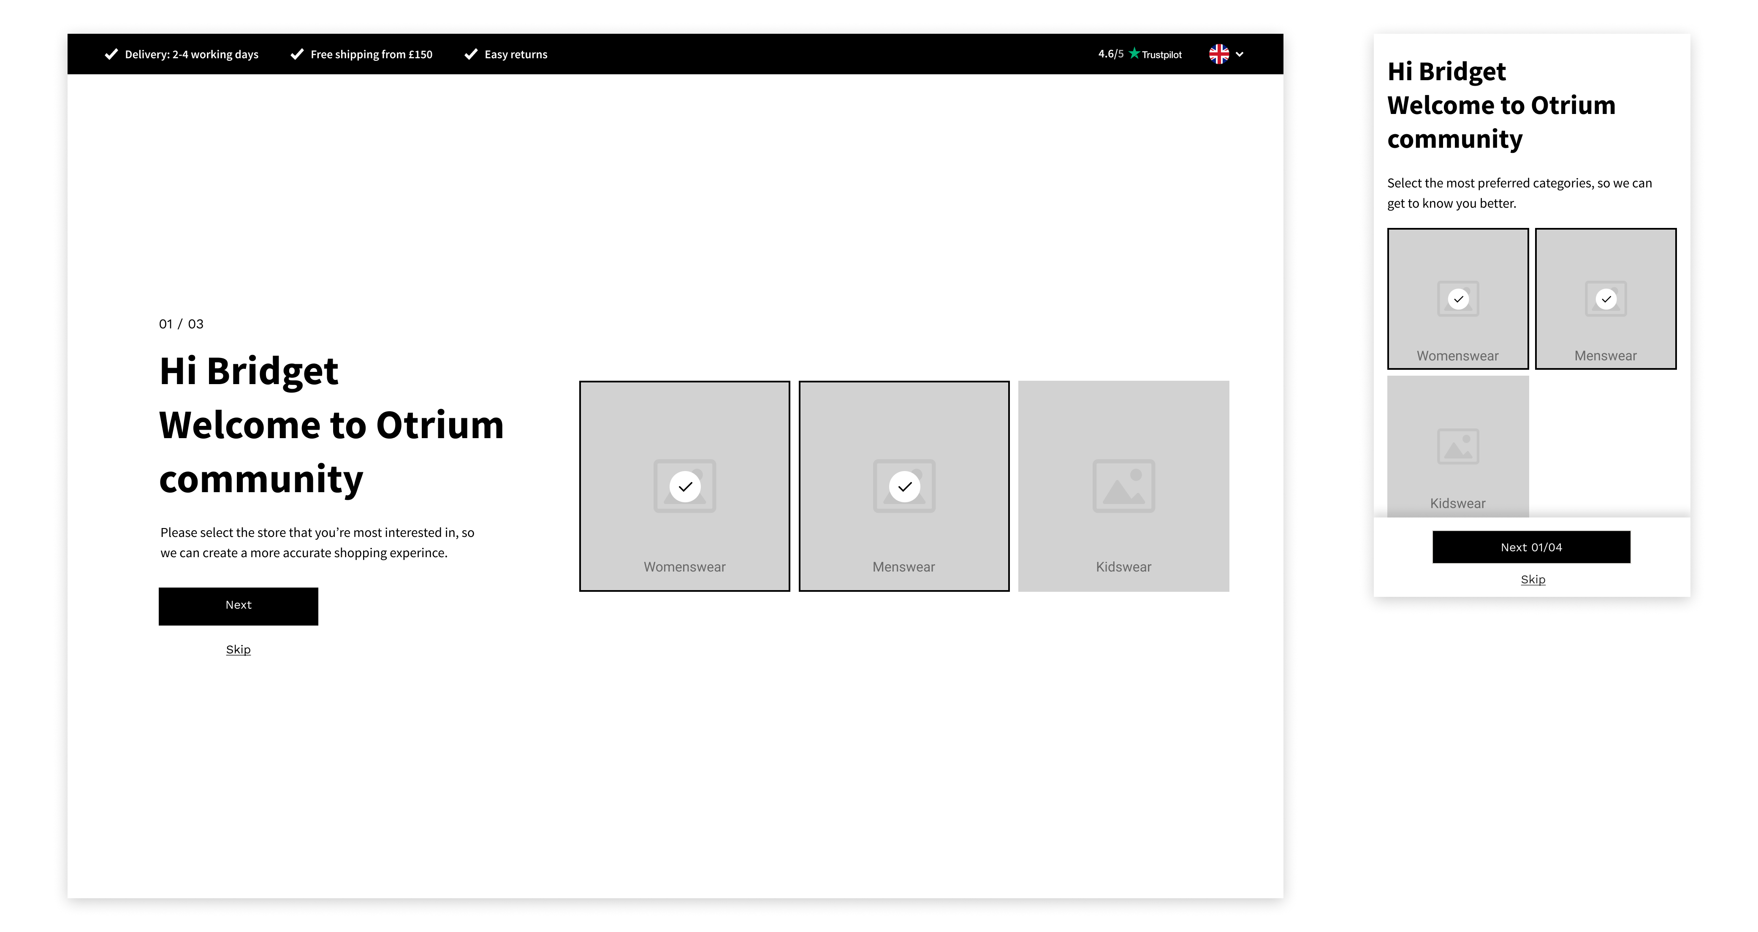The width and height of the screenshot is (1758, 932).
Task: Click 'Please select the store' description text
Action: pos(317,542)
